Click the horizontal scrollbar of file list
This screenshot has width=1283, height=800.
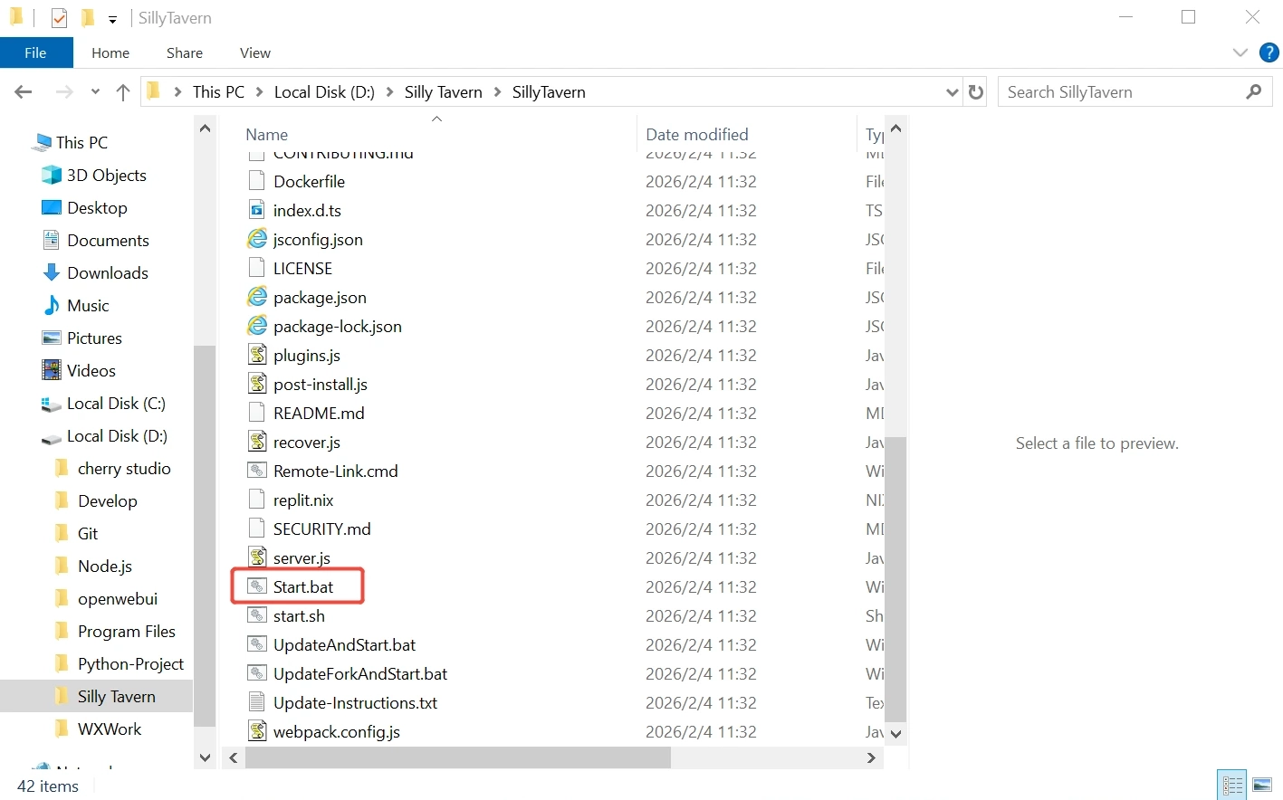[458, 757]
